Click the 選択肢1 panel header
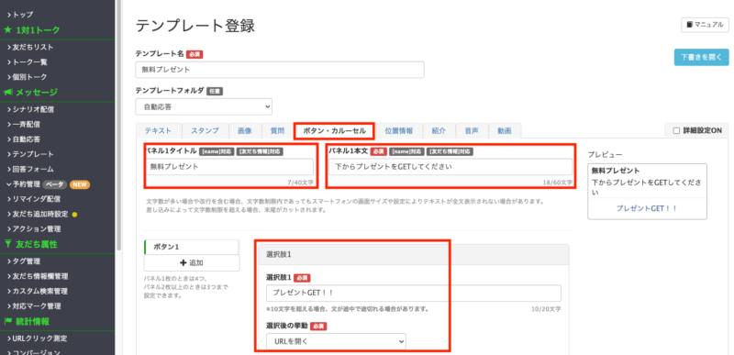This screenshot has width=734, height=355. [414, 254]
